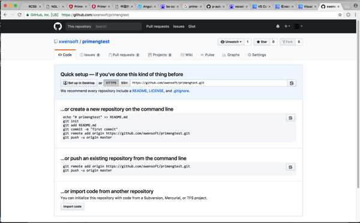Switch clone URL to SSH

click(x=124, y=83)
